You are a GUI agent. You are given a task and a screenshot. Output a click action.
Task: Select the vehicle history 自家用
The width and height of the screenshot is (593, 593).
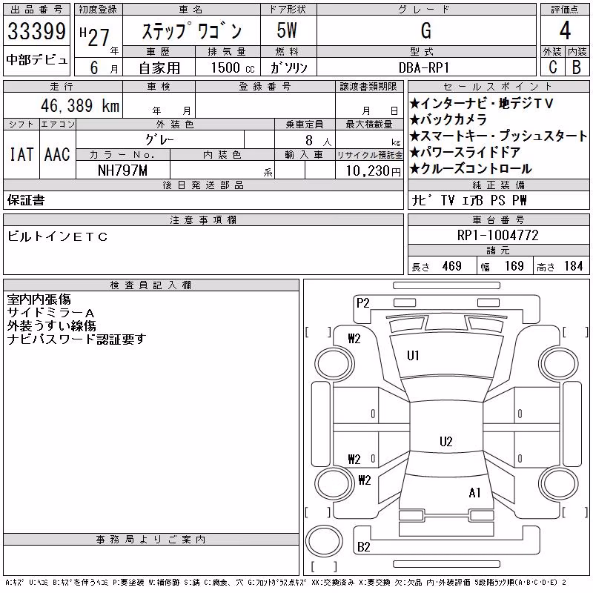[159, 68]
